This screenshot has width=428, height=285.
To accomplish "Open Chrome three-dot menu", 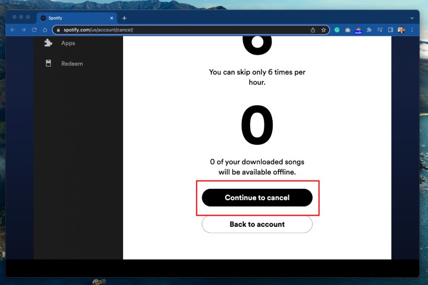I will tap(412, 30).
